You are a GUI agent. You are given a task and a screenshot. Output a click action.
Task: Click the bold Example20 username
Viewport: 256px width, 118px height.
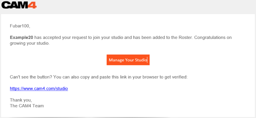(x=22, y=37)
